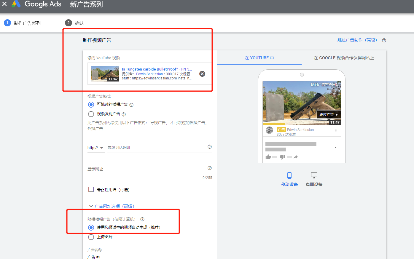Click the 广告名称 field showing 广告 #1
This screenshot has height=259, width=414.
click(150, 257)
